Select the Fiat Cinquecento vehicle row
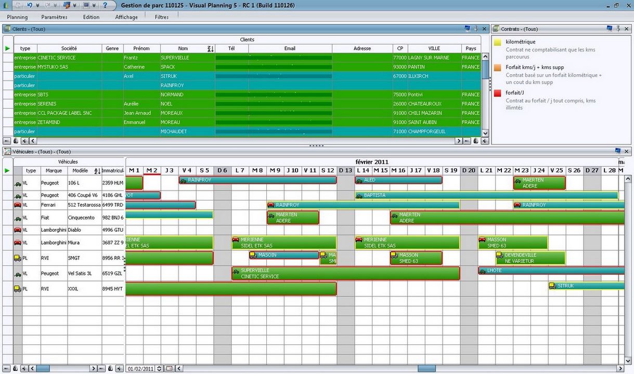Image resolution: width=634 pixels, height=374 pixels. pyautogui.click(x=69, y=218)
